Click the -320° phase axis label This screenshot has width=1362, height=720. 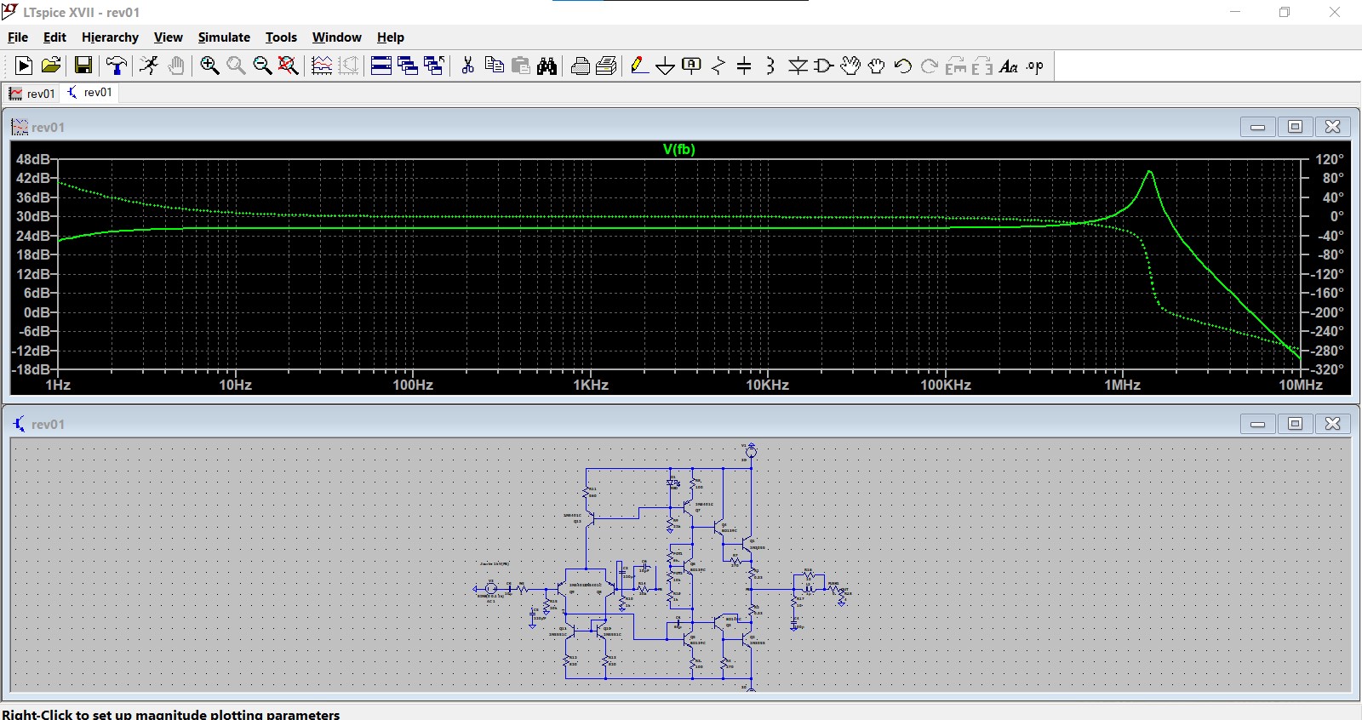(x=1326, y=369)
